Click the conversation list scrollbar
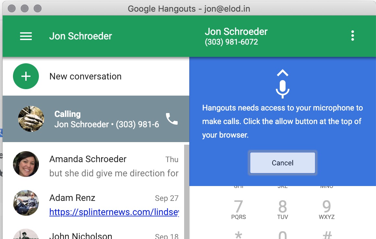Viewport: 376px width, 239px height. [x=187, y=192]
